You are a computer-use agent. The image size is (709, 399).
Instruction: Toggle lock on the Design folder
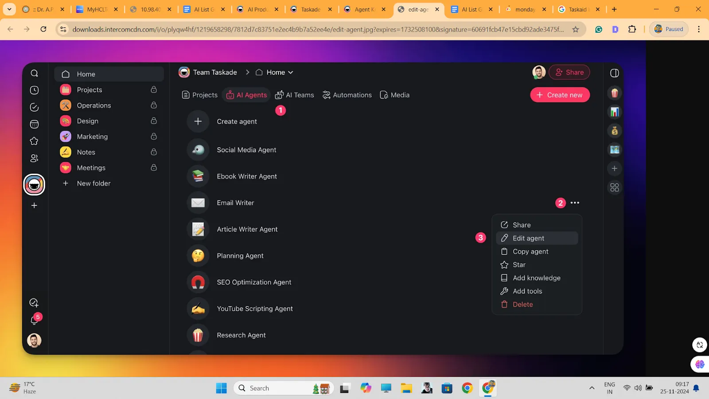point(154,121)
